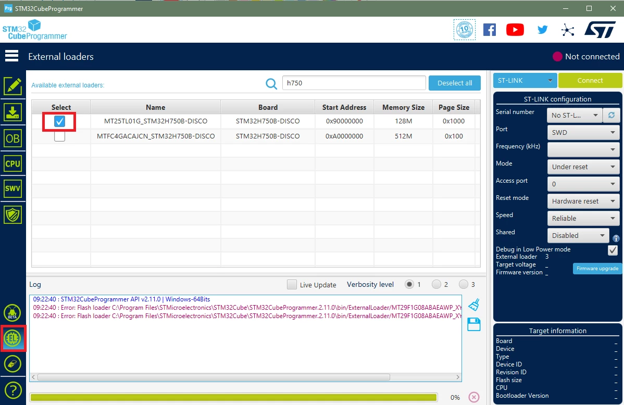Click the Not connected status indicator
This screenshot has width=624, height=405.
(x=586, y=57)
